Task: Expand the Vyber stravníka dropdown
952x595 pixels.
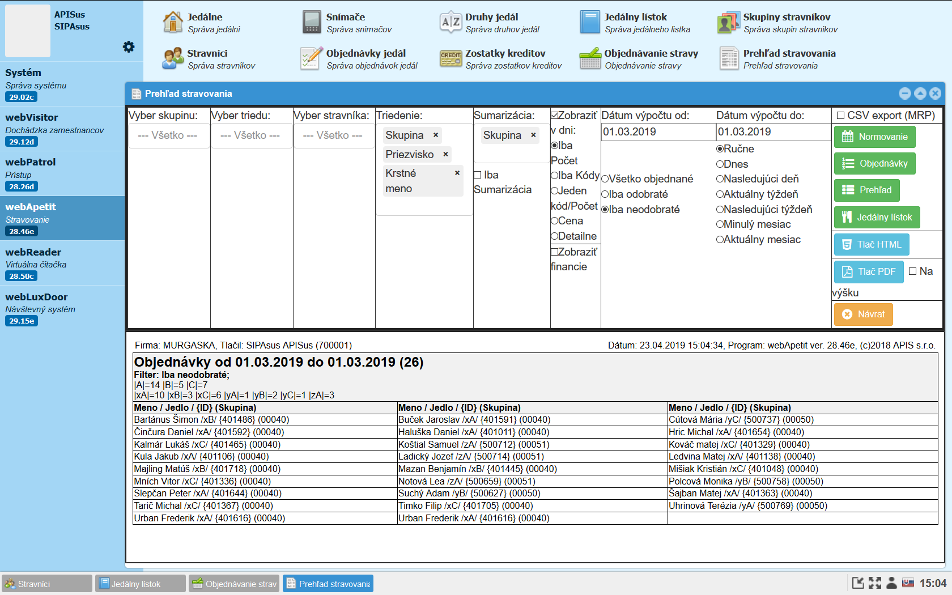Action: [x=333, y=136]
